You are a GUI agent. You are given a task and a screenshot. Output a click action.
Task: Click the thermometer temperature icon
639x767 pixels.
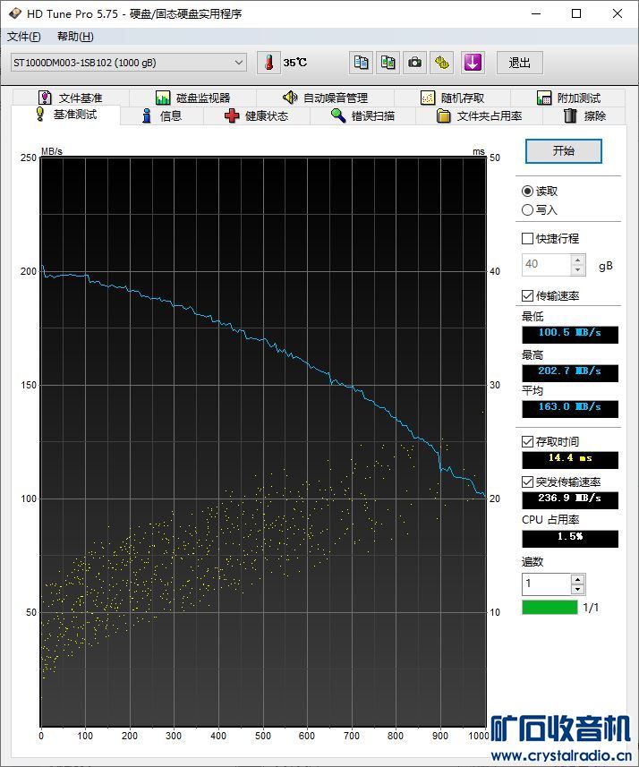(268, 63)
